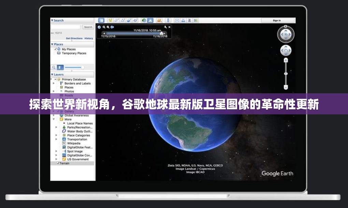Expand the US Government layer
This screenshot has height=208, width=348.
[x=56, y=159]
